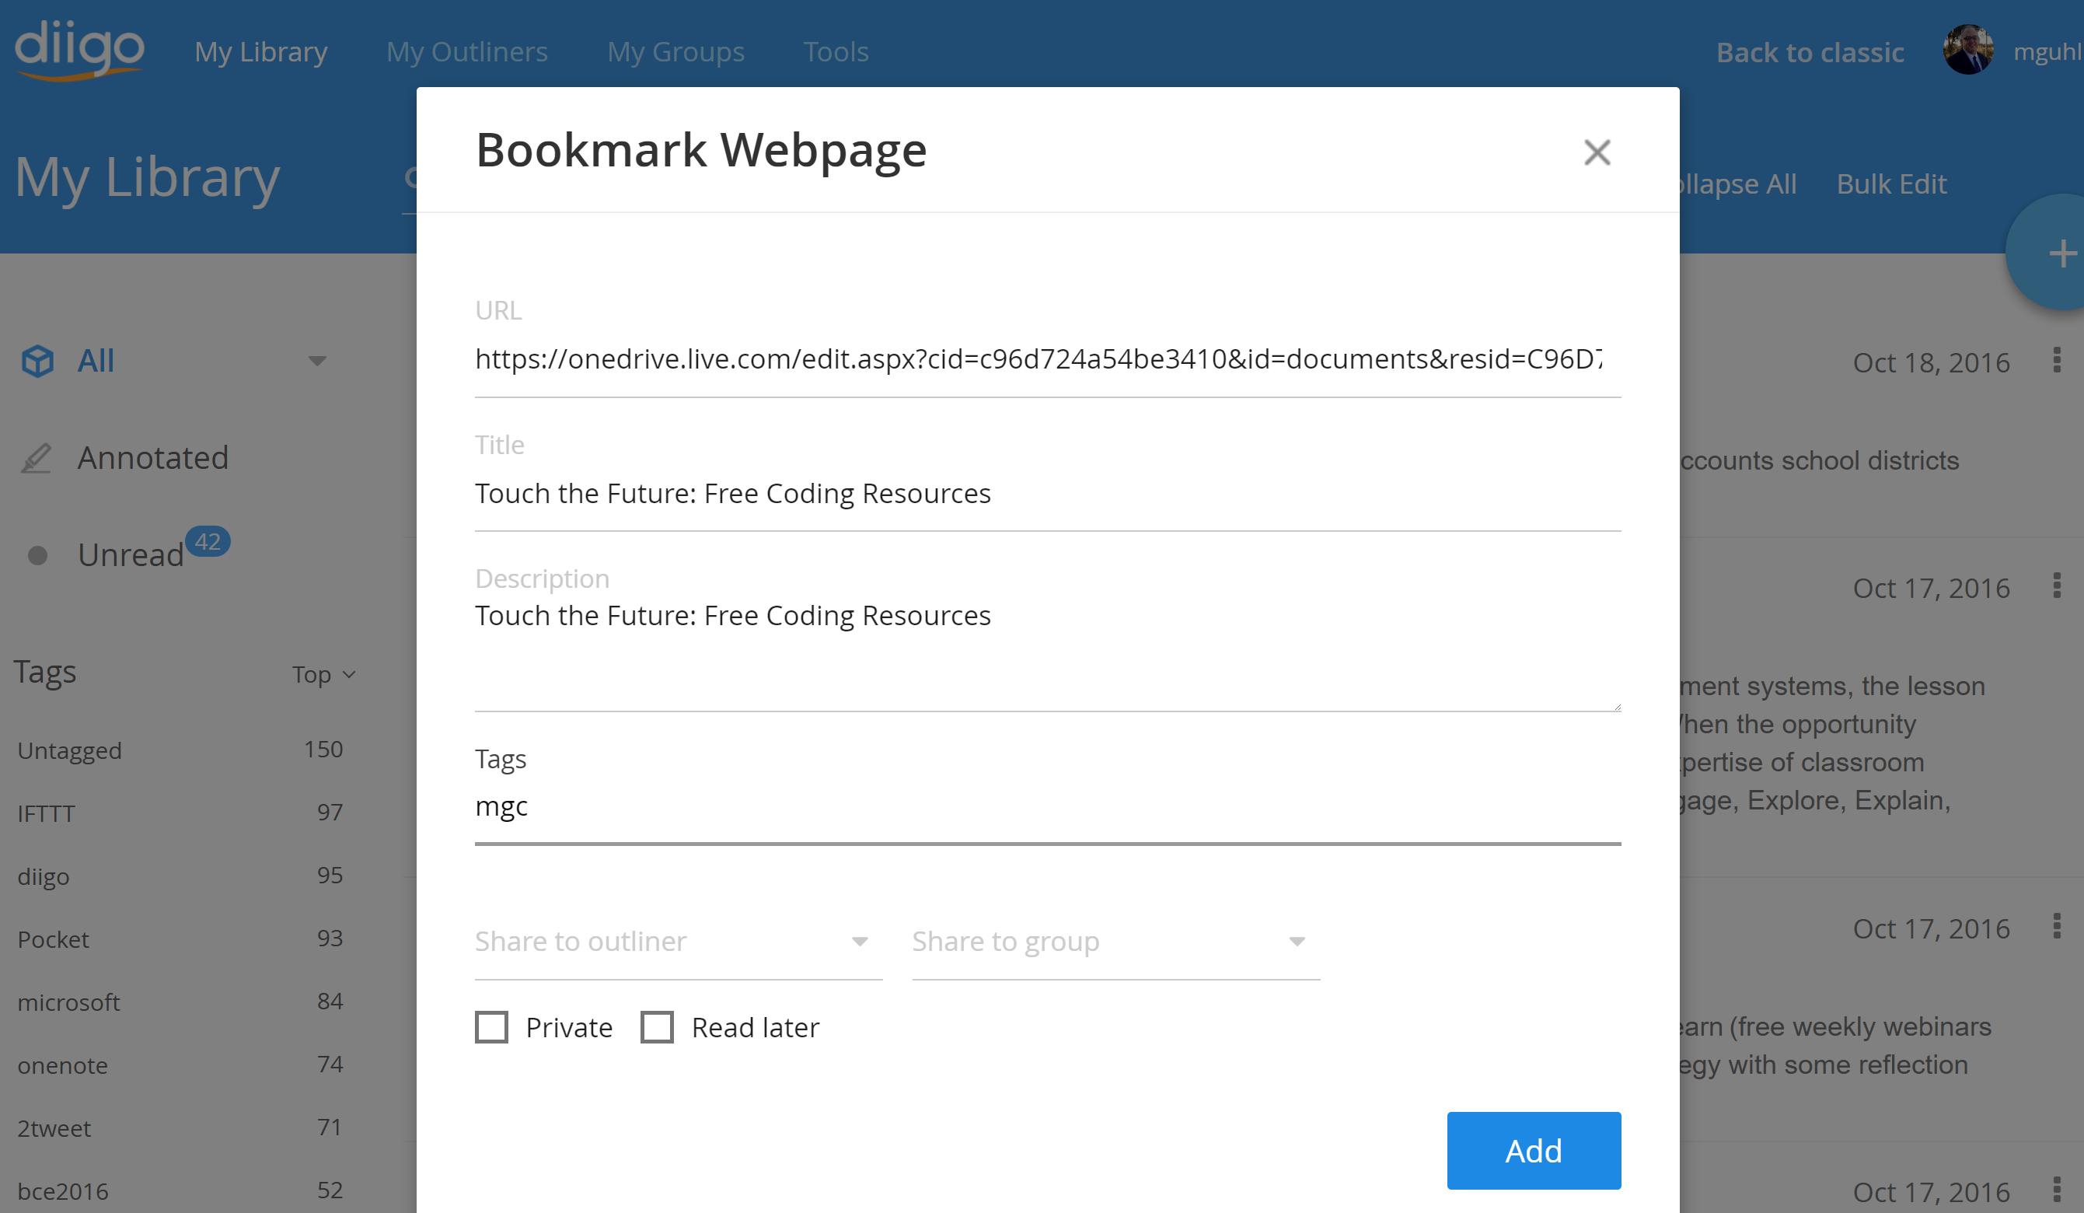Click the diigo logo
Viewport: 2084px width, 1213px height.
79,50
